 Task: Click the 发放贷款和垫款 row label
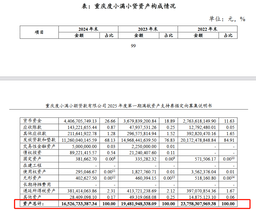[39, 140]
